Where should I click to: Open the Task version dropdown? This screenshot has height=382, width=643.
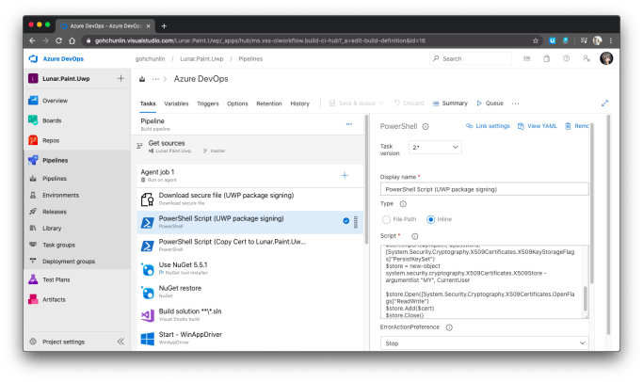[x=435, y=147]
